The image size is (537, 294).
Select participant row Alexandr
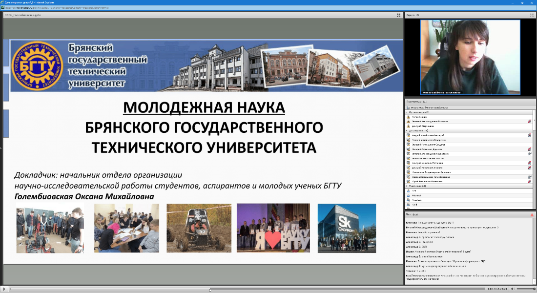[x=469, y=195]
